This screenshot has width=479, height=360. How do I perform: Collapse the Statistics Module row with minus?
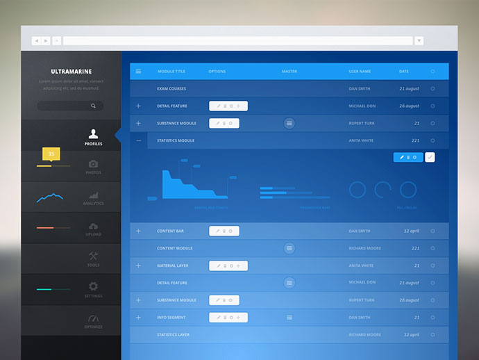coord(139,140)
